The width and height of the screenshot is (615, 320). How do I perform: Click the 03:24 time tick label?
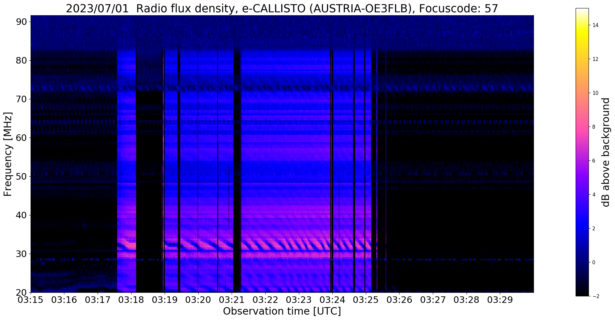click(332, 300)
